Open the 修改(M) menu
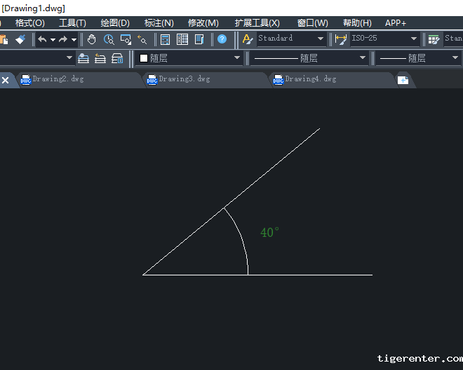 point(203,23)
